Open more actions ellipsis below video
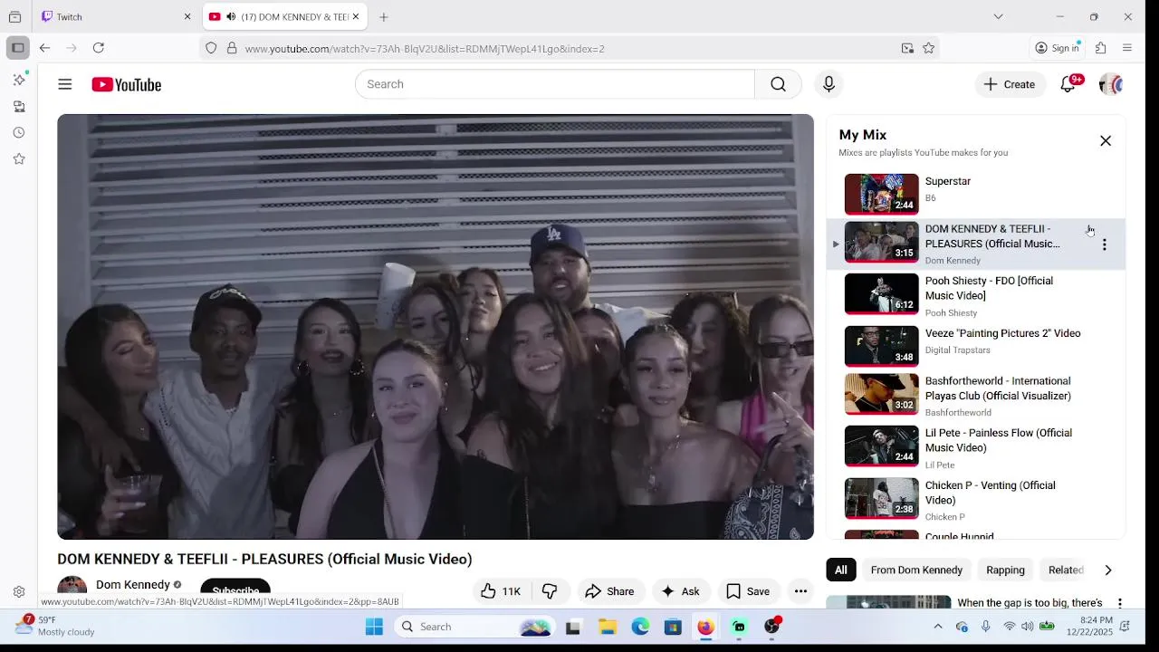The image size is (1159, 652). [x=800, y=591]
